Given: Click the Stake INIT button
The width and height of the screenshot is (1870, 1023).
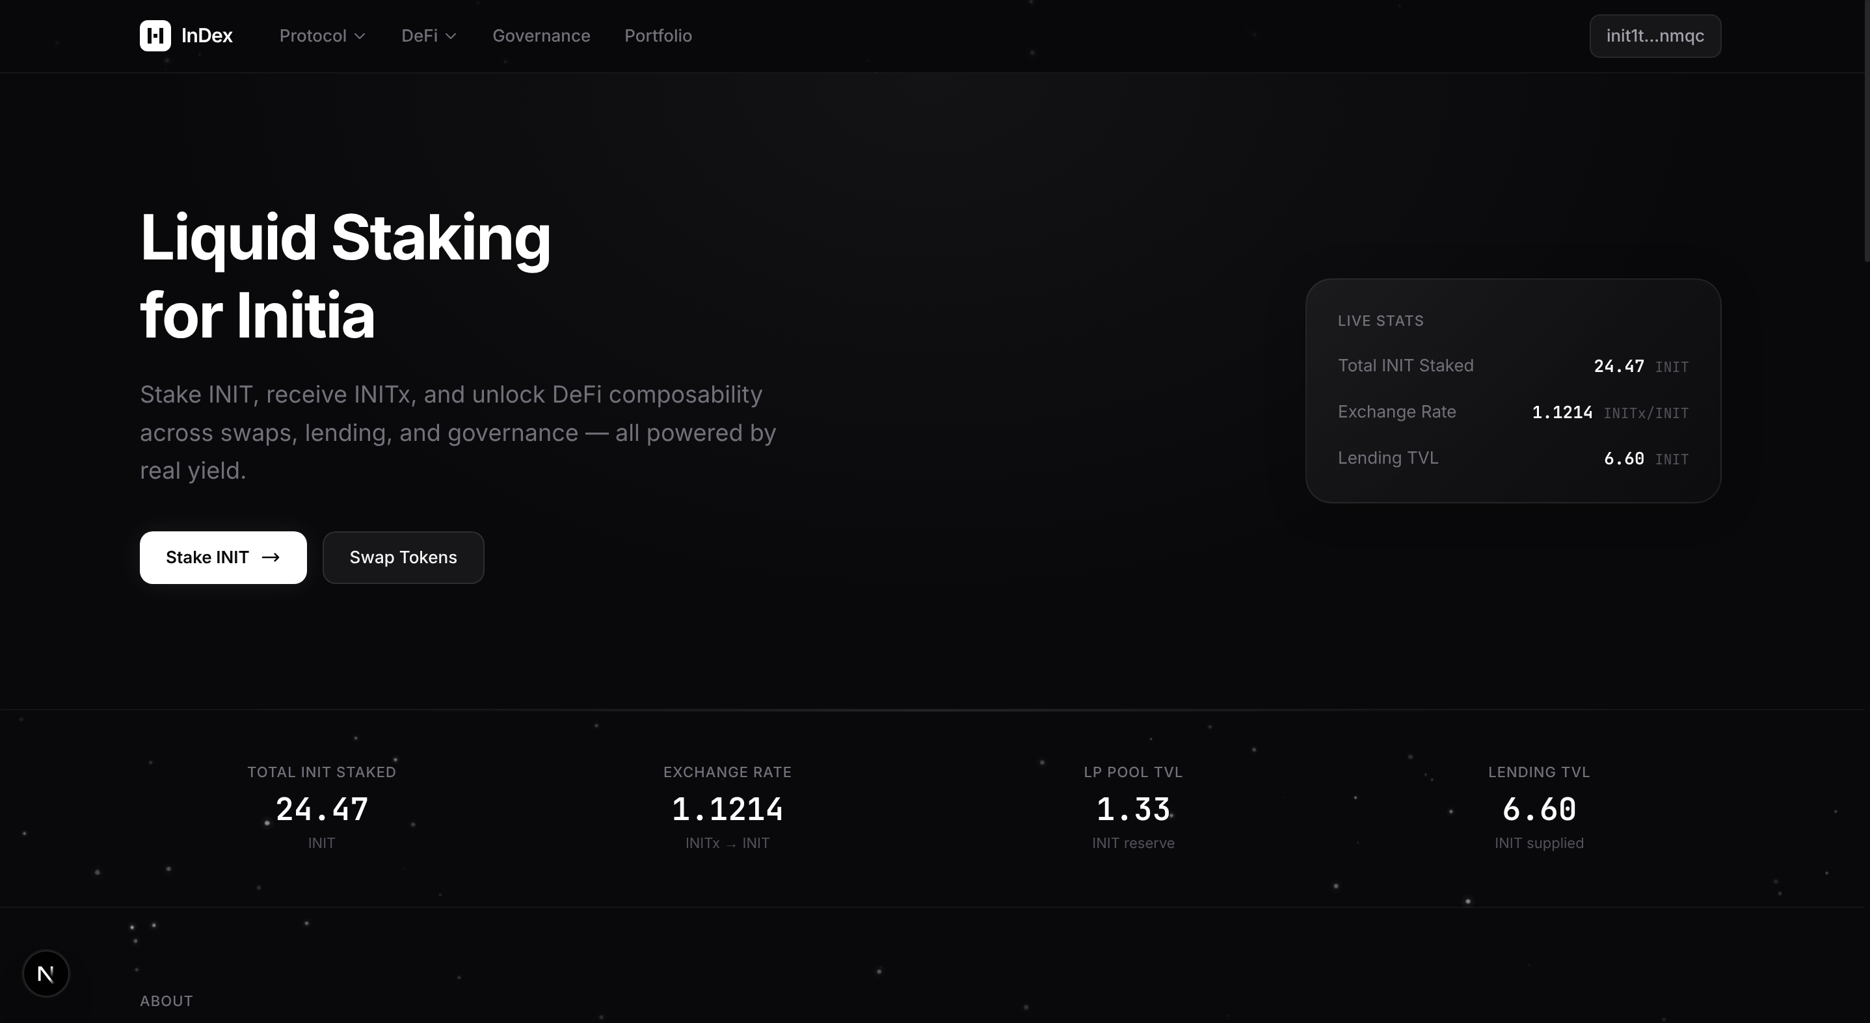Looking at the screenshot, I should 224,557.
